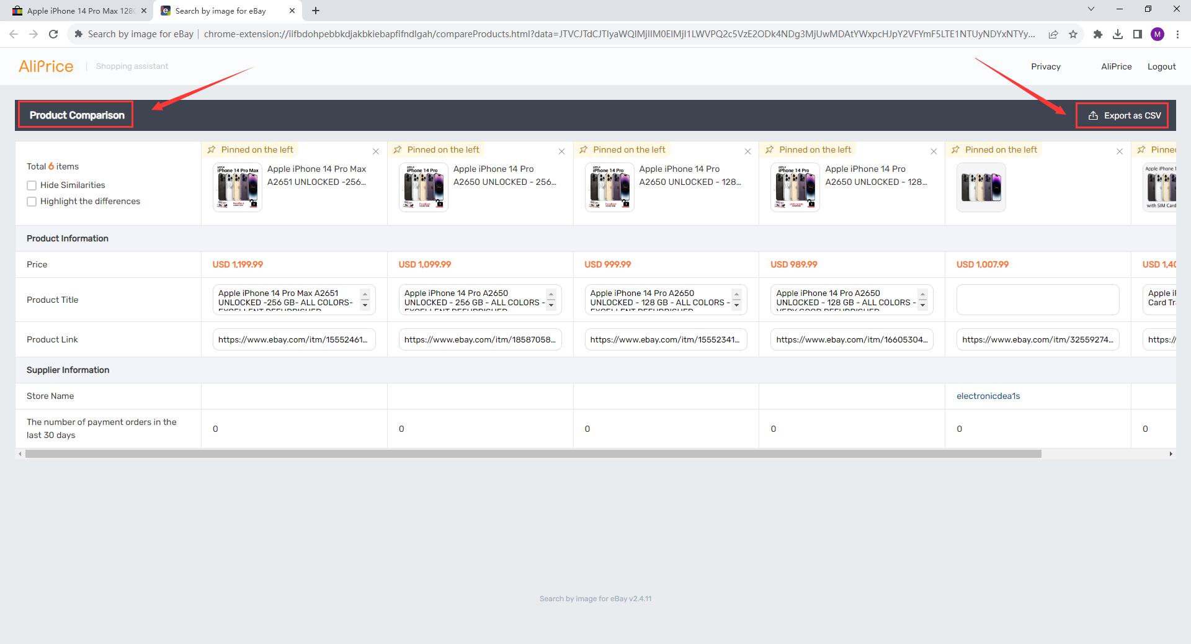The image size is (1191, 644).
Task: Open the Extensions puzzle menu
Action: (x=1098, y=34)
